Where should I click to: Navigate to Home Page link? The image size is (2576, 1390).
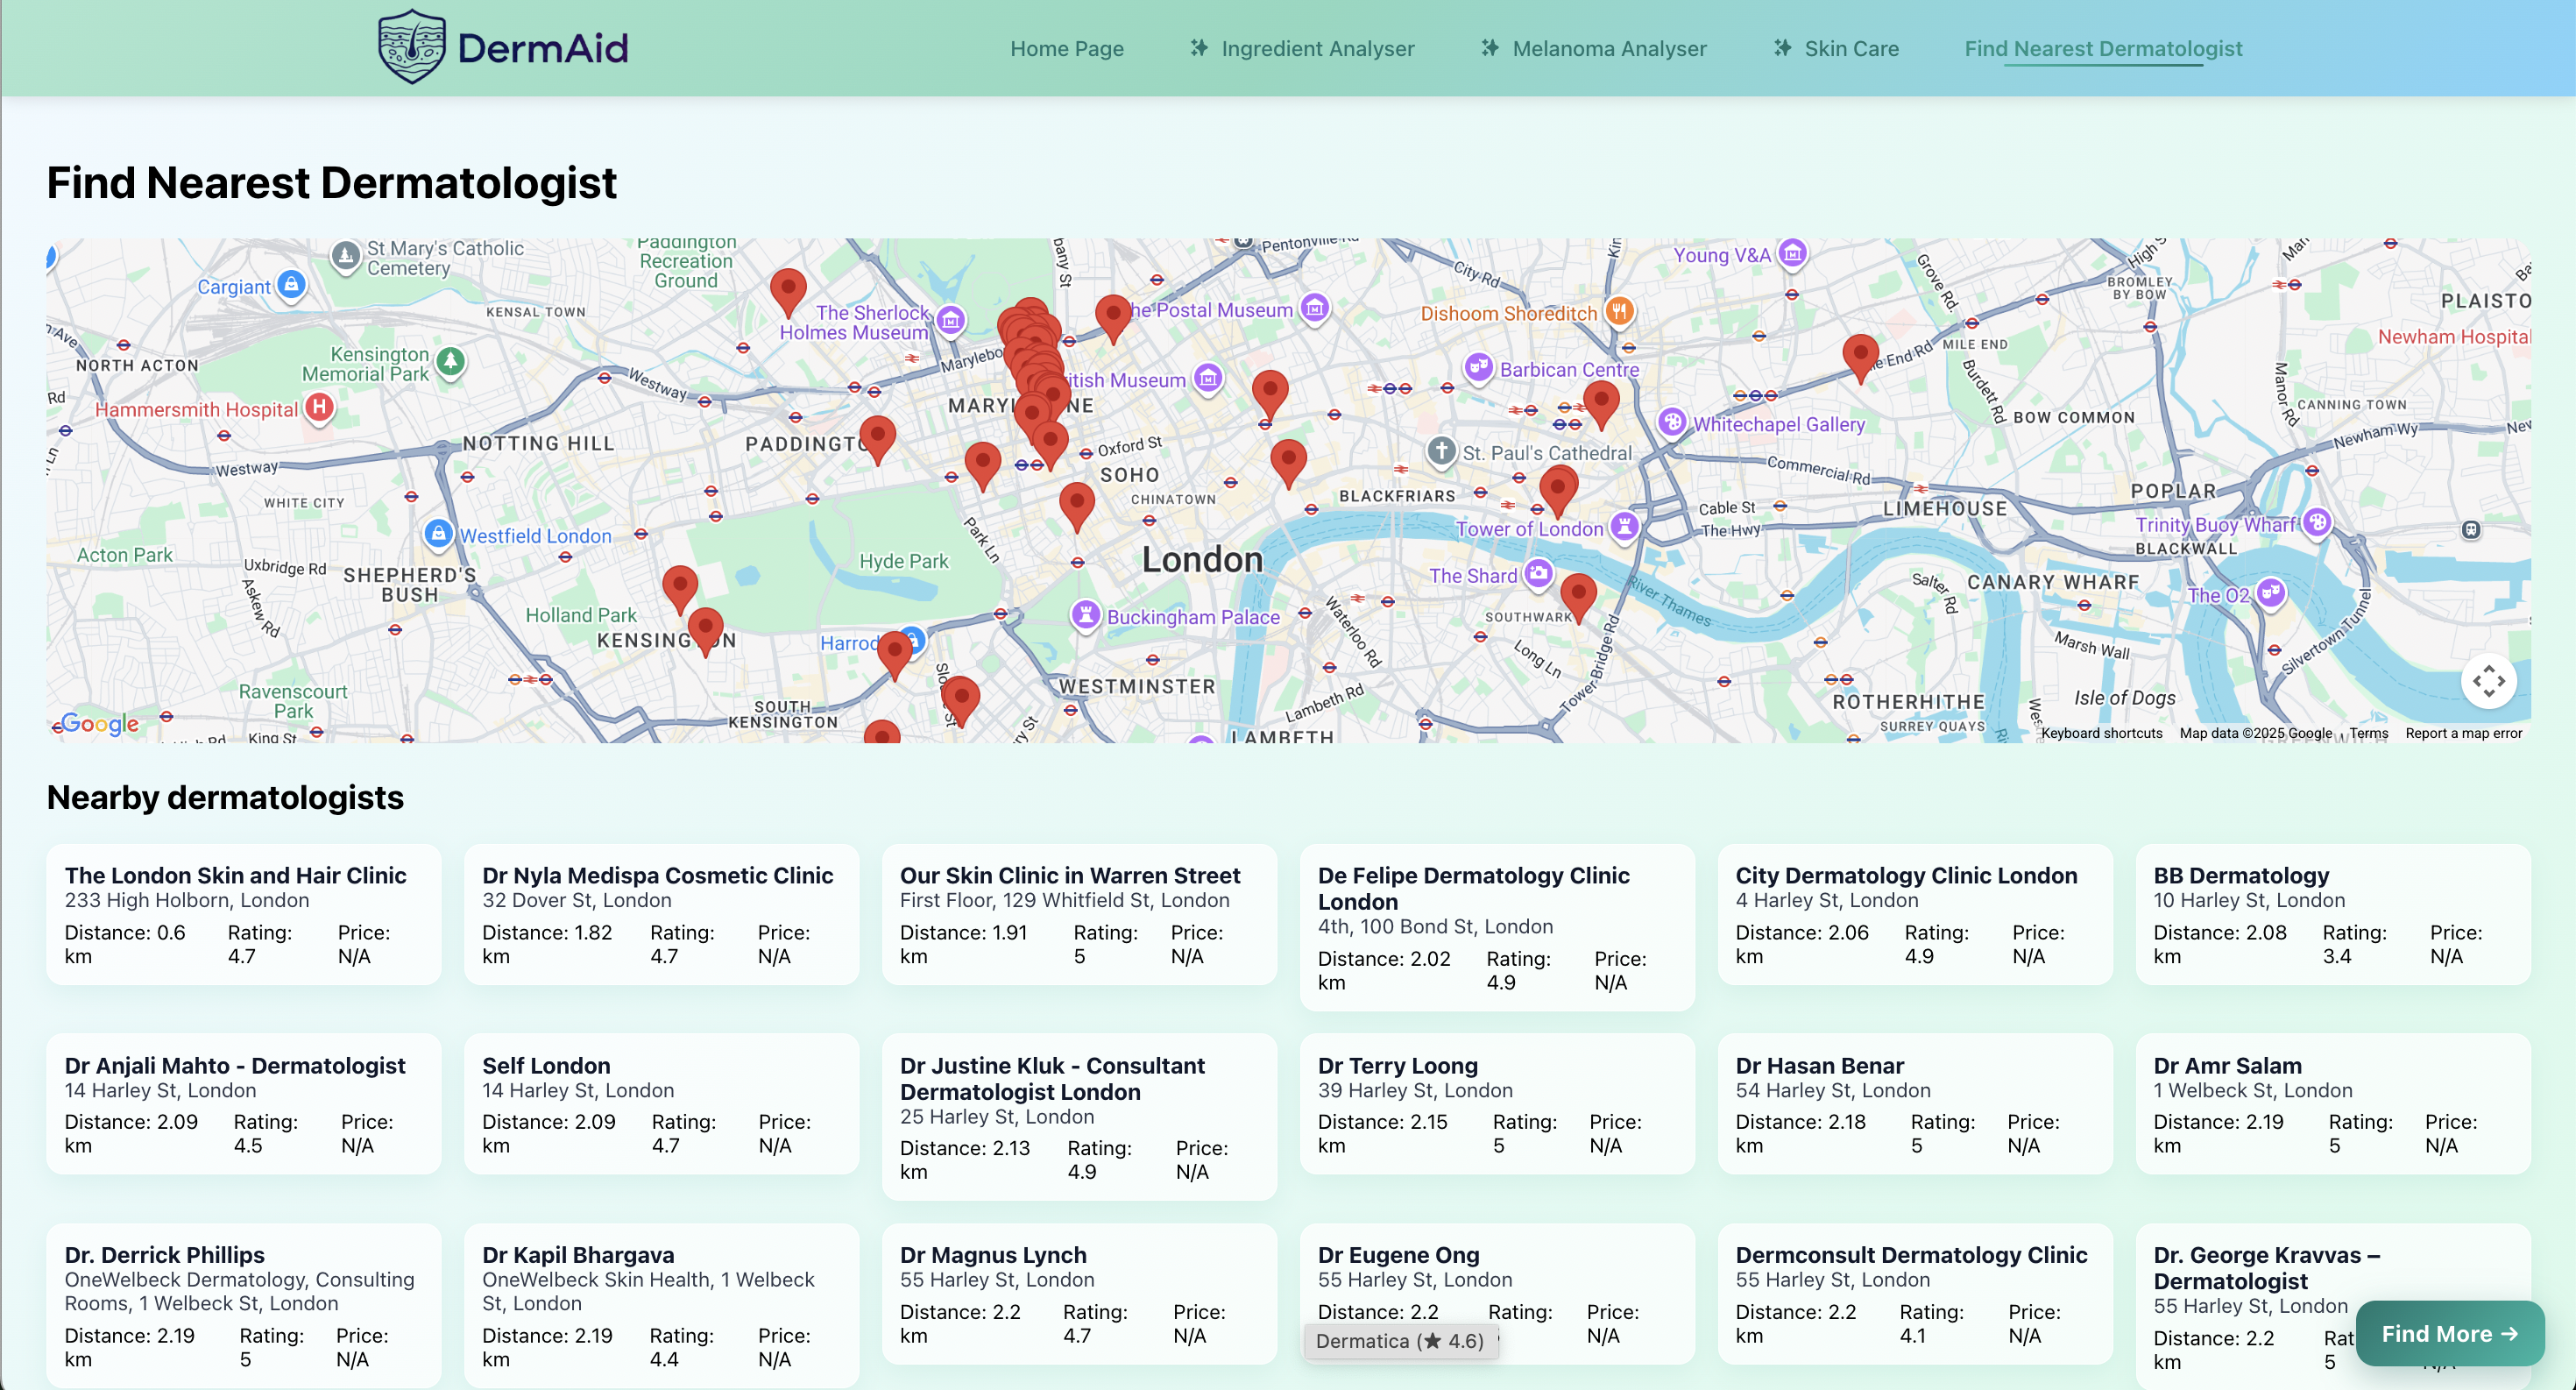[x=1066, y=48]
